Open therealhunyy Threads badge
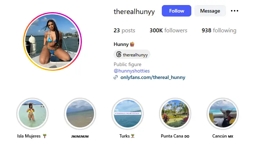 (132, 55)
